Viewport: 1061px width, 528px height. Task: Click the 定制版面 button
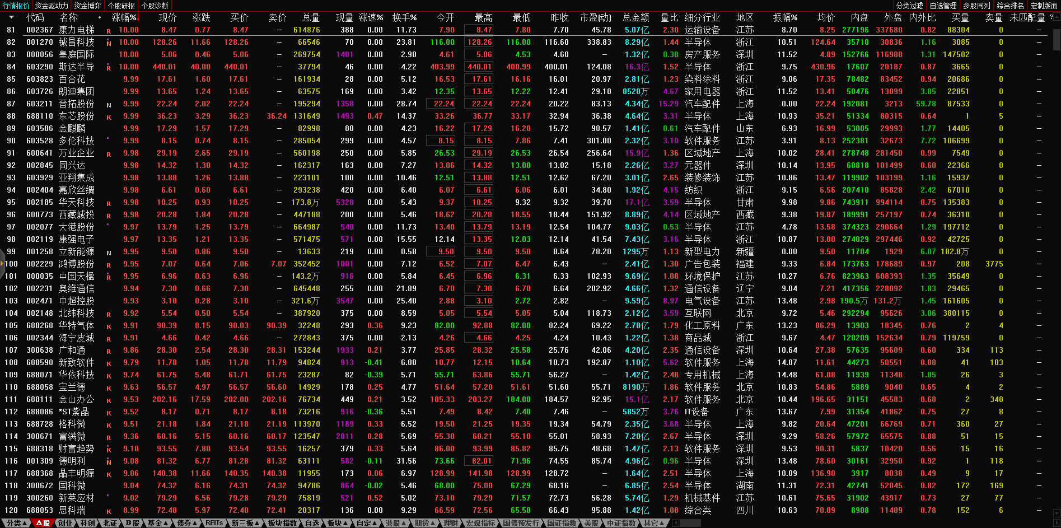click(1044, 6)
